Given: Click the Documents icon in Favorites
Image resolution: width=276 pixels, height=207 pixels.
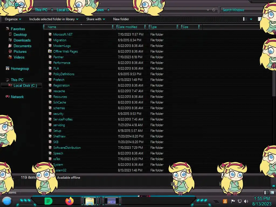Looking at the screenshot, I should [x=10, y=46].
